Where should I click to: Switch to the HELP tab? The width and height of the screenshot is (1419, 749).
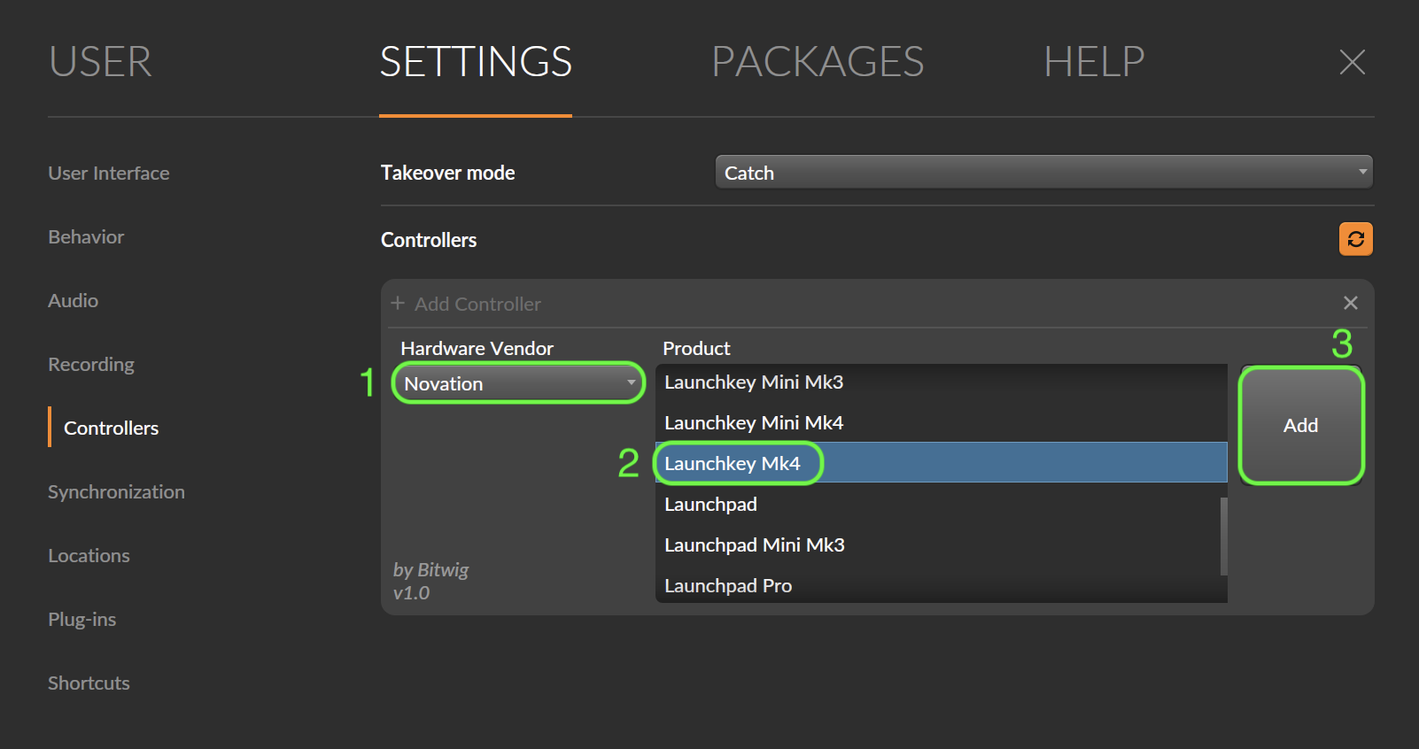[1094, 62]
